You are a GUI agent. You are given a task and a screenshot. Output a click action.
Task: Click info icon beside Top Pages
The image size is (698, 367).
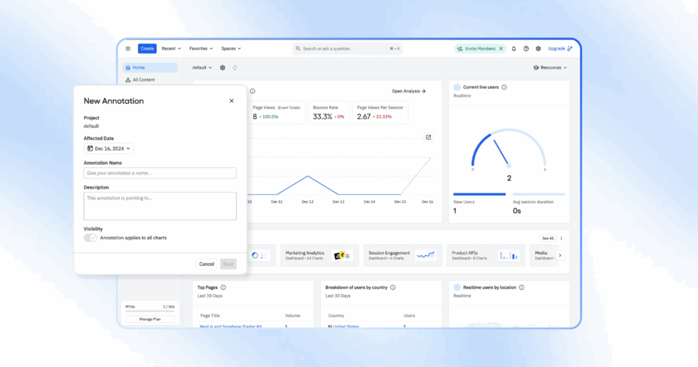(224, 287)
